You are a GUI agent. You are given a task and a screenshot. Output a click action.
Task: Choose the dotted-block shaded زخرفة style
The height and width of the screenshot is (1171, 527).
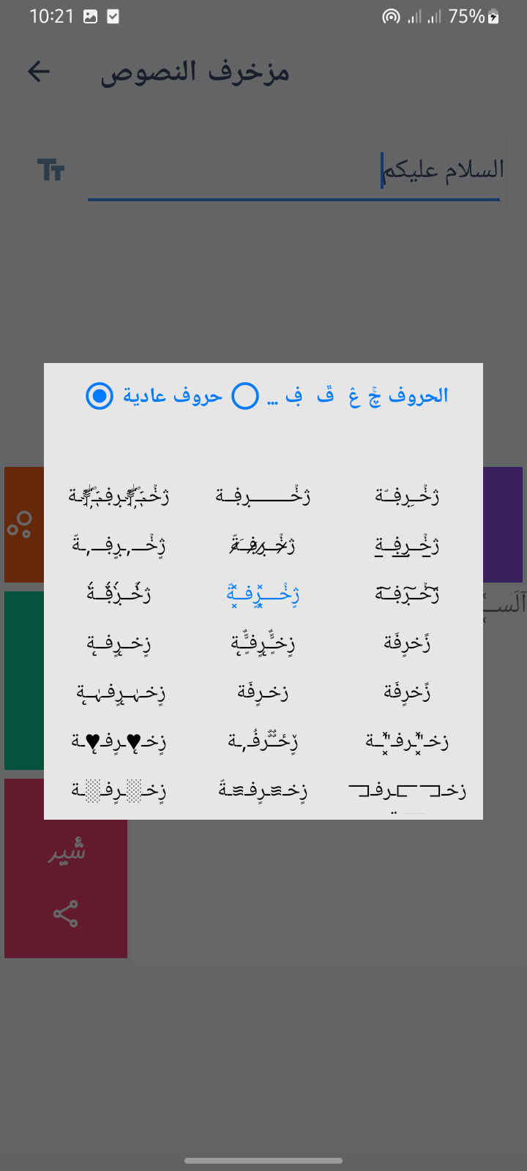pos(119,790)
